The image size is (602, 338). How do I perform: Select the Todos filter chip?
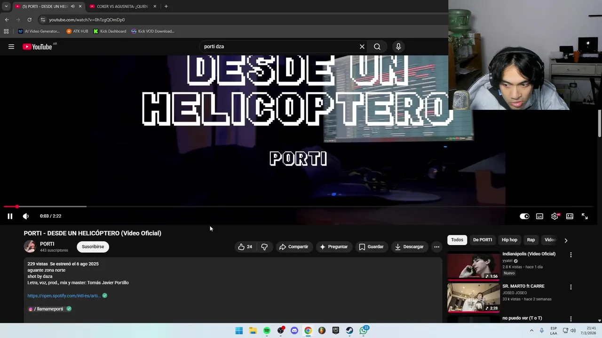[x=457, y=240]
